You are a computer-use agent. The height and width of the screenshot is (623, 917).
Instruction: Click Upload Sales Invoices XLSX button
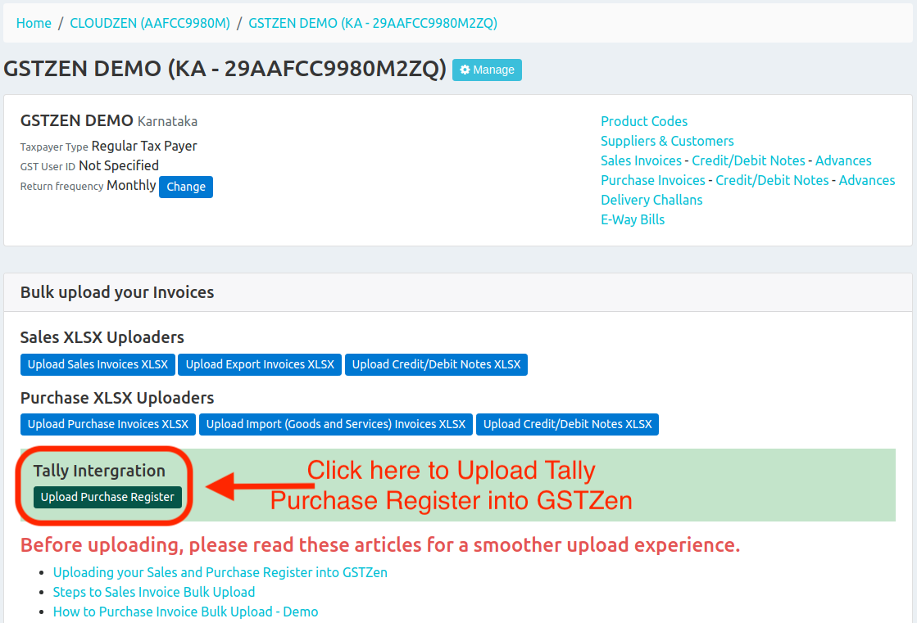tap(98, 364)
